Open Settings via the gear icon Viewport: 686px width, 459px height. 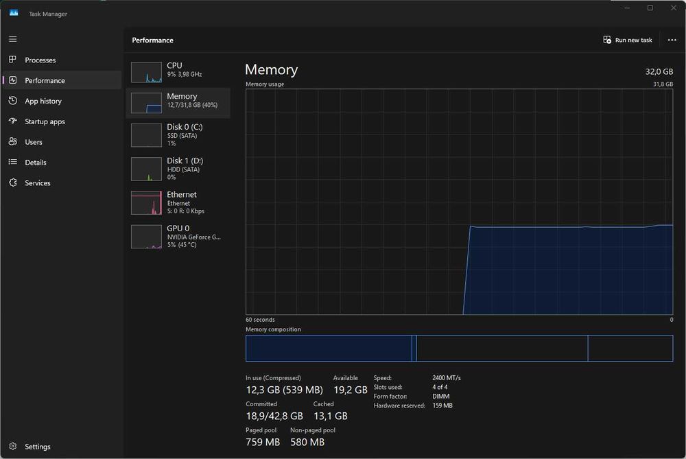pyautogui.click(x=12, y=447)
